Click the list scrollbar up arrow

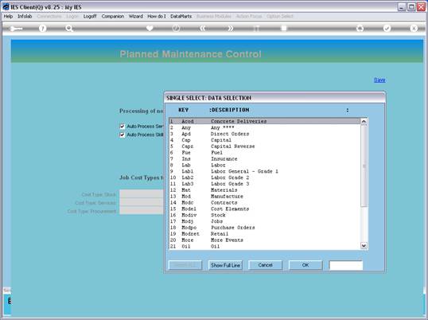coord(364,121)
